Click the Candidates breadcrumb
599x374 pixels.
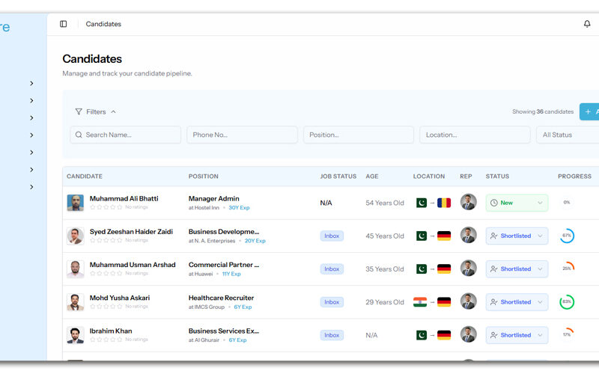pyautogui.click(x=103, y=24)
